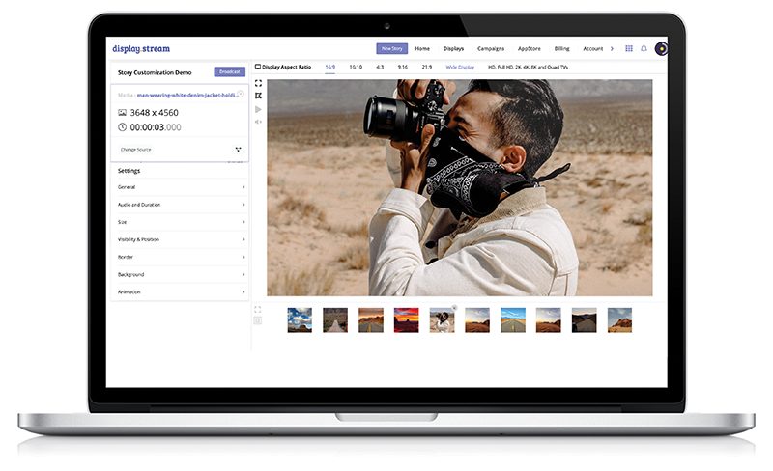Viewport: 773px width, 471px height.
Task: Select the blue sky clouds butte thumbnail
Action: coord(300,320)
